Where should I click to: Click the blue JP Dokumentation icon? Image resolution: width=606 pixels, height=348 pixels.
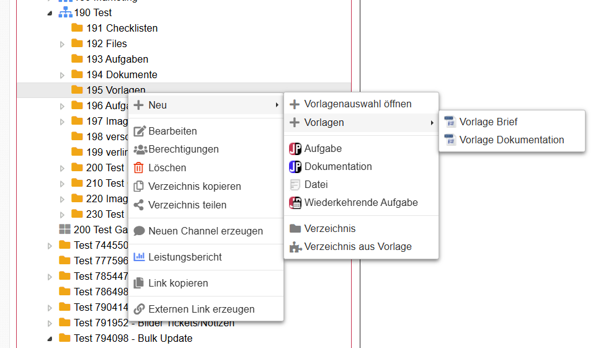295,167
